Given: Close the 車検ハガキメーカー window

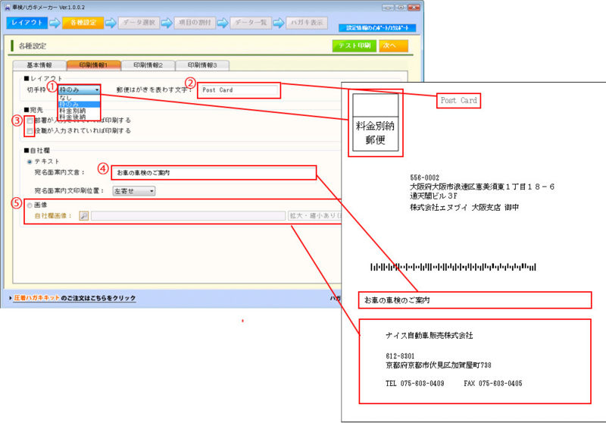Looking at the screenshot, I should [414, 8].
